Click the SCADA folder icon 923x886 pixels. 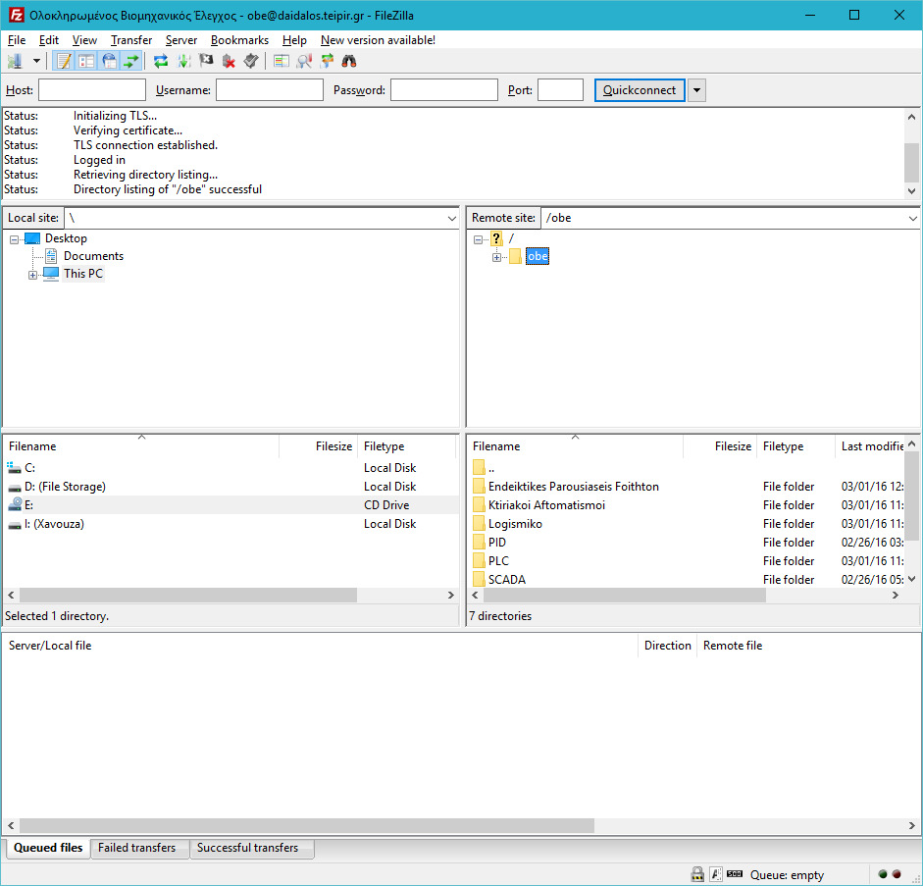[480, 579]
